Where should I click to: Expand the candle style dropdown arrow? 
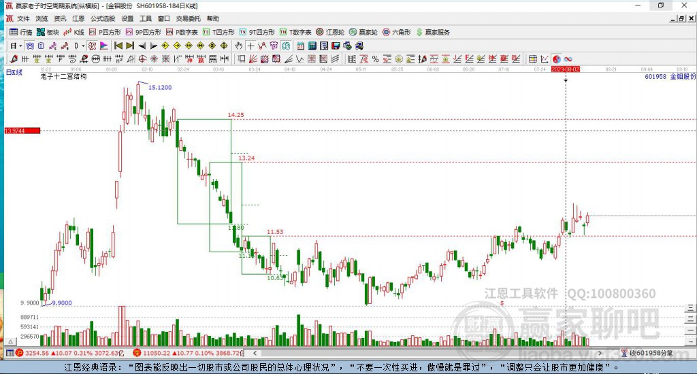83,46
